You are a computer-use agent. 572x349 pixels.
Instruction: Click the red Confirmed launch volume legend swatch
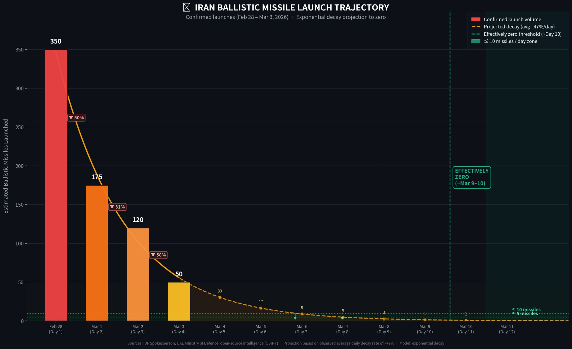click(x=476, y=19)
